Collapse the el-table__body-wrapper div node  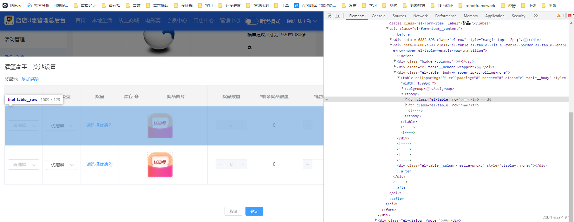coord(395,72)
